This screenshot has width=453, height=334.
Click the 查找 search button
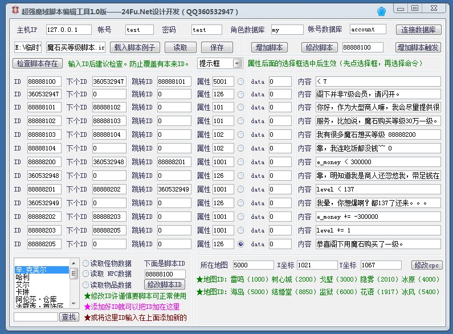(69, 317)
